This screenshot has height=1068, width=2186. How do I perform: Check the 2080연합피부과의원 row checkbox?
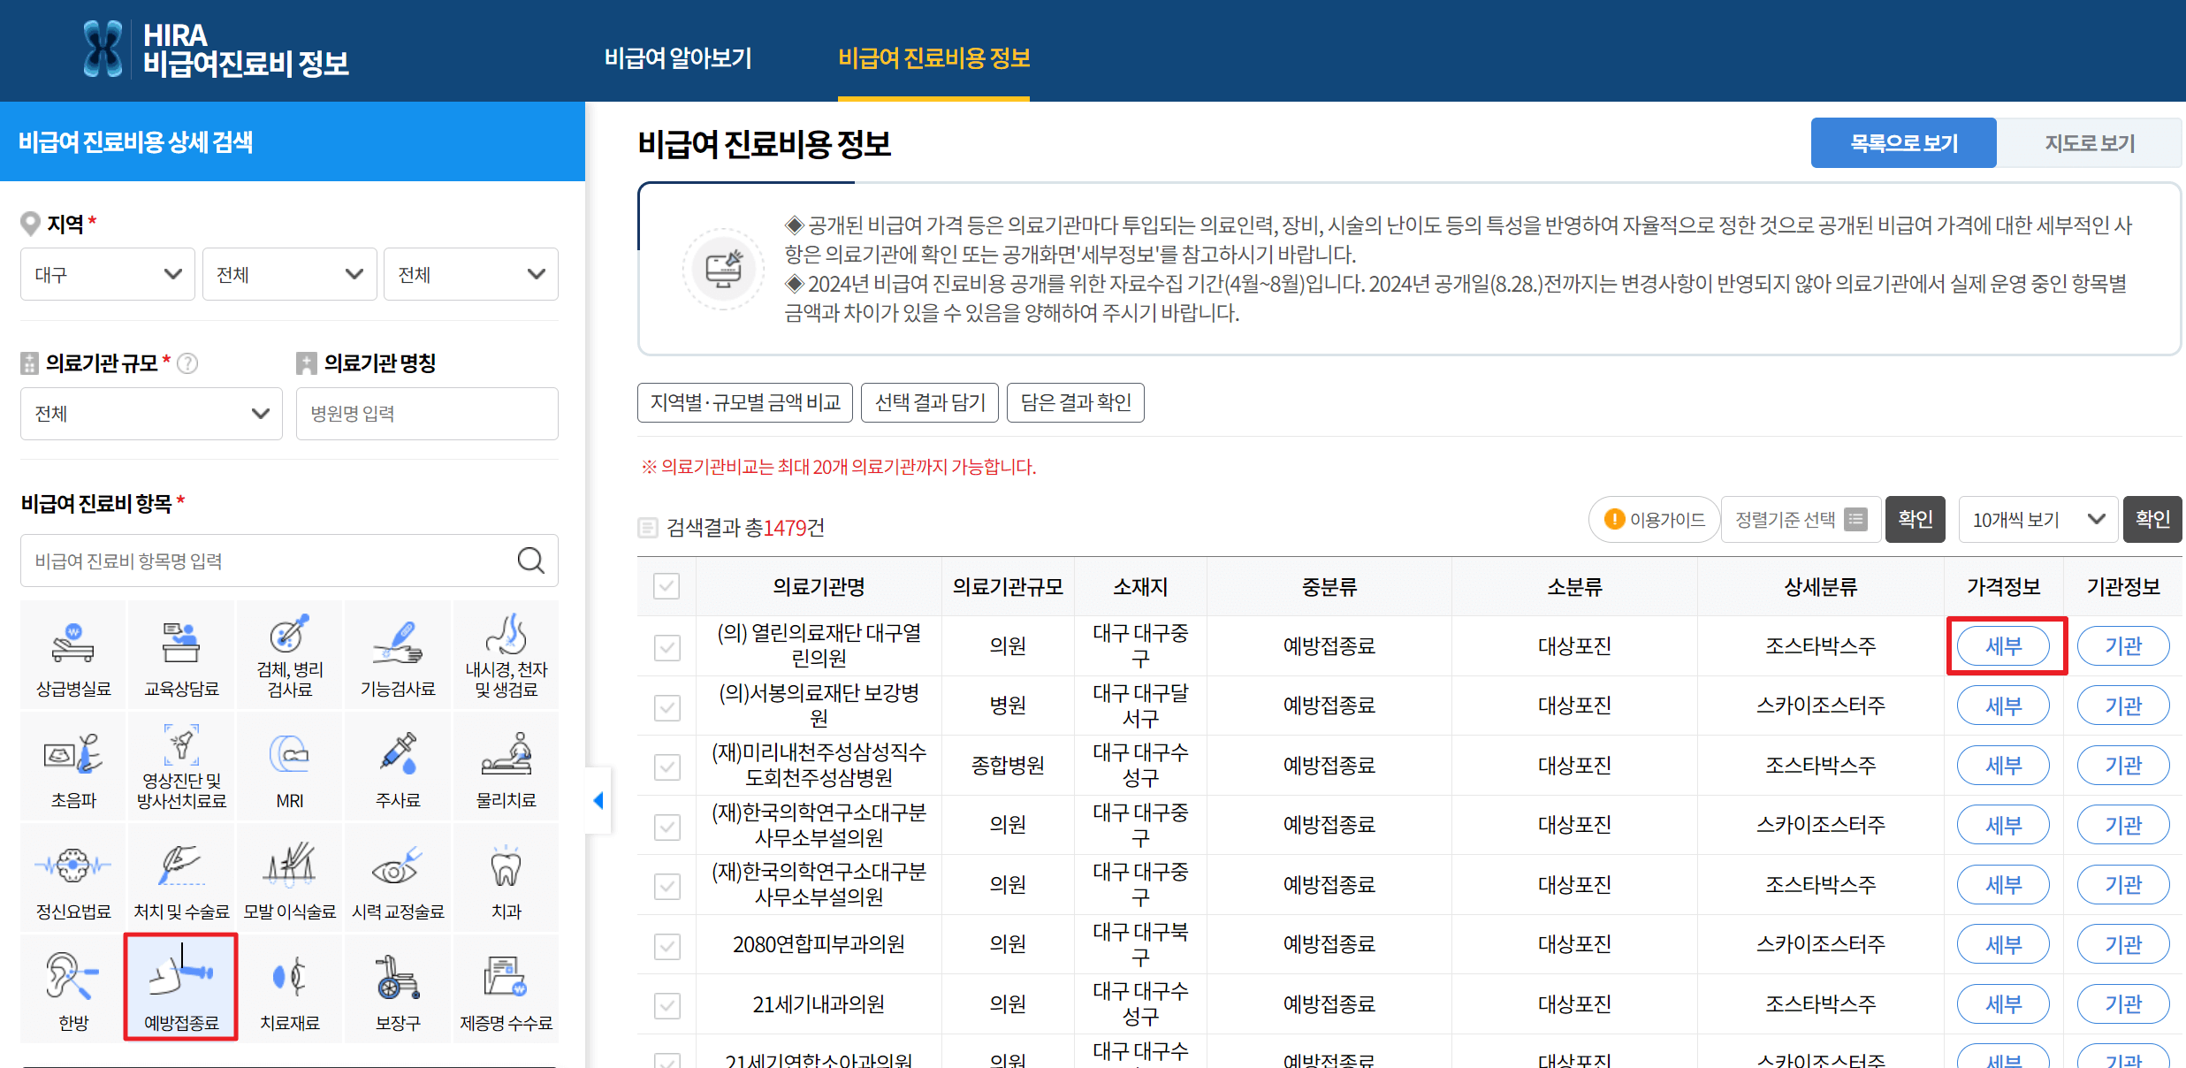[x=666, y=946]
